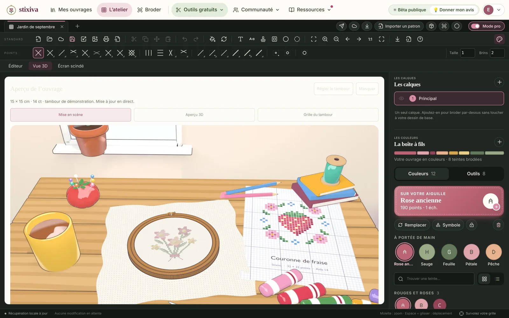Click Importer un patron button
The image size is (509, 318).
(399, 26)
